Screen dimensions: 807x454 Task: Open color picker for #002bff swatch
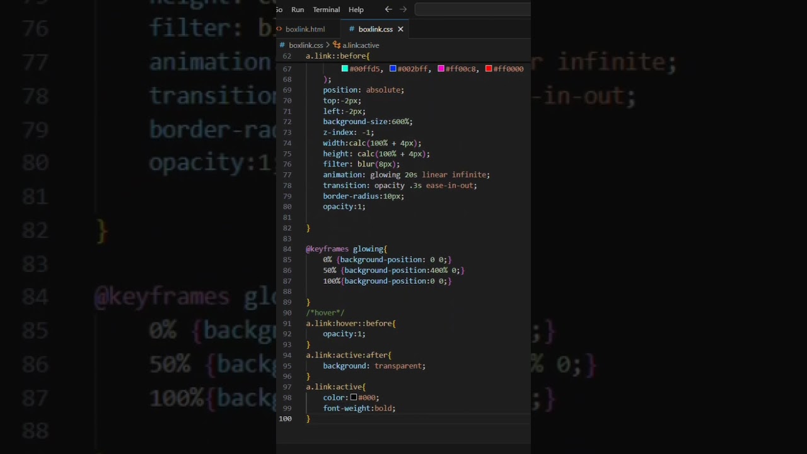tap(393, 69)
